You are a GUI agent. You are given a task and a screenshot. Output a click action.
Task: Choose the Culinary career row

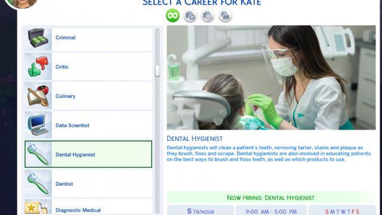pyautogui.click(x=88, y=96)
